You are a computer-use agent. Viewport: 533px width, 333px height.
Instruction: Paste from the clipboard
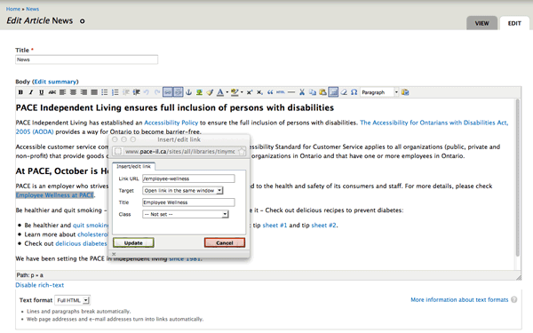point(322,92)
